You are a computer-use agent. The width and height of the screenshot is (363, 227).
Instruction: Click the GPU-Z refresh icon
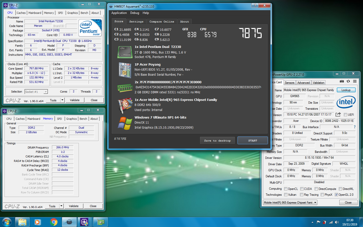(x=348, y=81)
